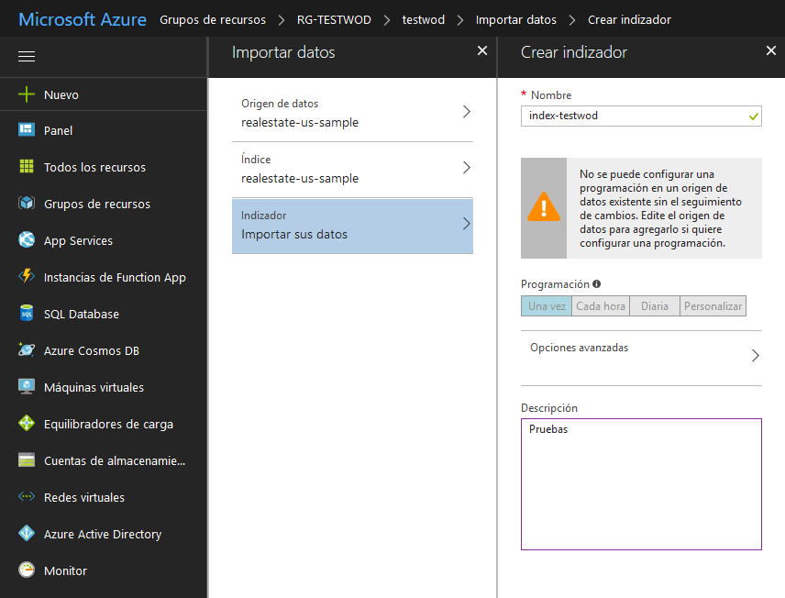Open the Origen de datos step
This screenshot has width=785, height=598.
coord(352,113)
